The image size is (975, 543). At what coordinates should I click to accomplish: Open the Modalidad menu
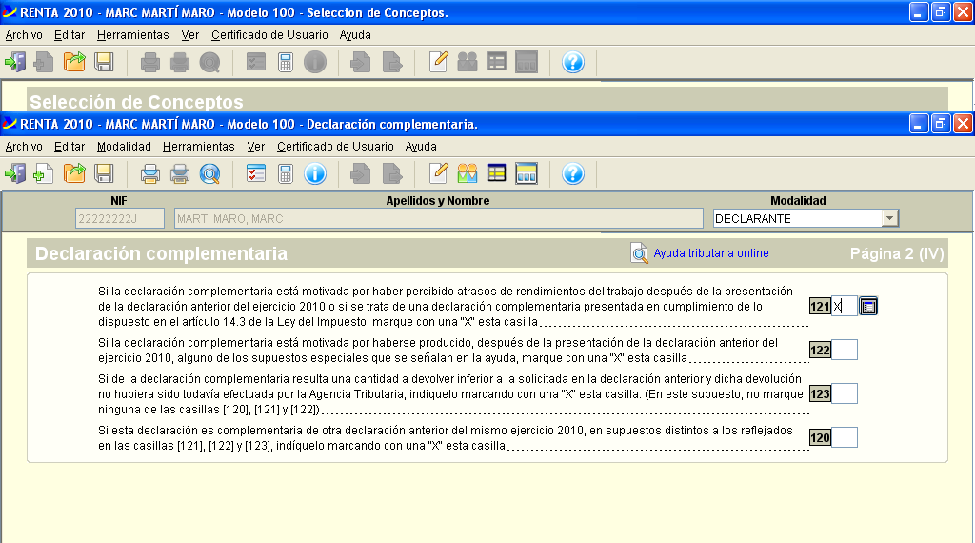pyautogui.click(x=124, y=147)
